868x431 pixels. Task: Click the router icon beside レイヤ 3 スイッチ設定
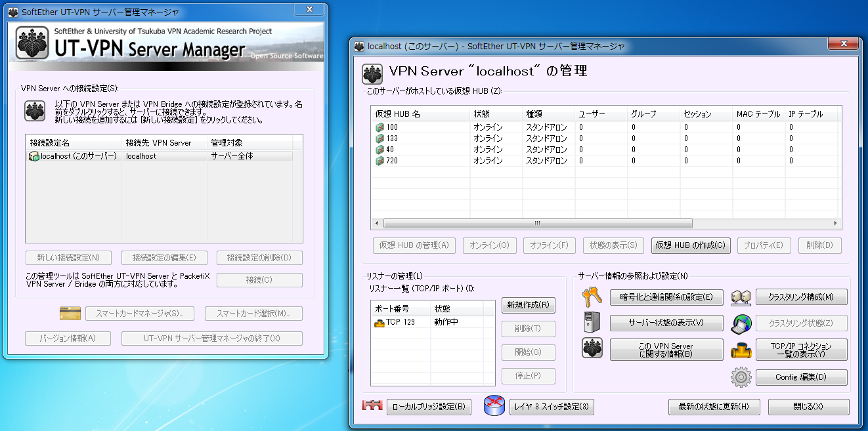pyautogui.click(x=493, y=406)
